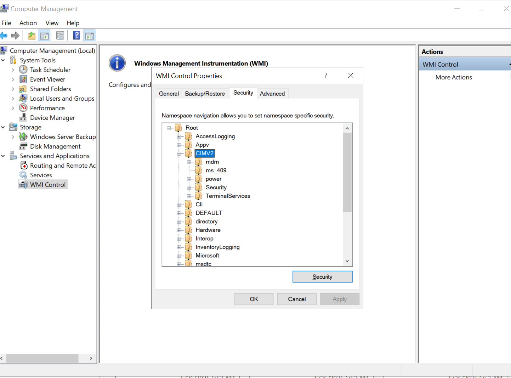Expand the TerminalServices namespace

click(x=189, y=196)
